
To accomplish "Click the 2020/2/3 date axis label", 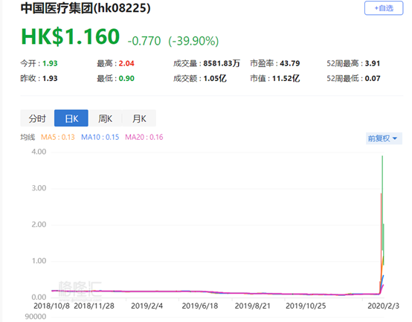I will click(383, 306).
